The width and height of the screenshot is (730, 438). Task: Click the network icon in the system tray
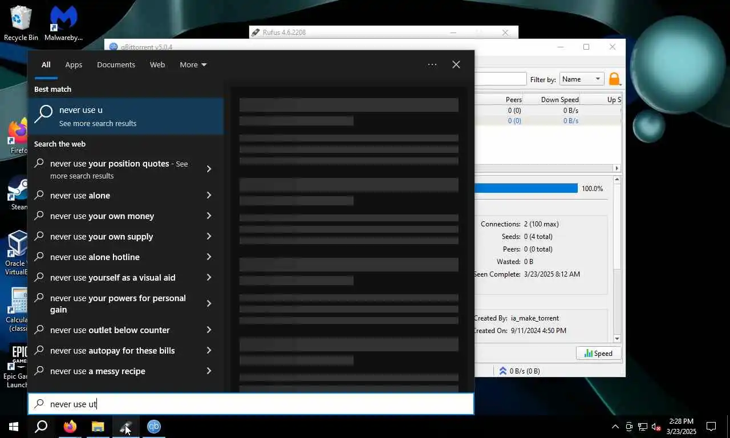point(643,426)
